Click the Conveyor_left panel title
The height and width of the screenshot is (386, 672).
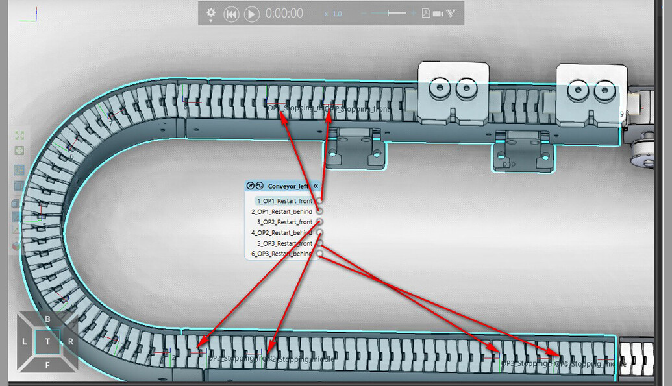[x=288, y=186]
